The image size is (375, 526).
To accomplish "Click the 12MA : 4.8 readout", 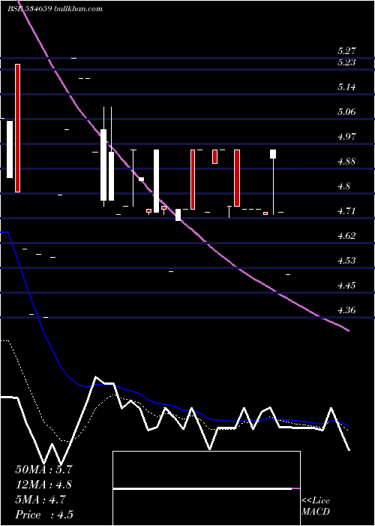I will (43, 485).
